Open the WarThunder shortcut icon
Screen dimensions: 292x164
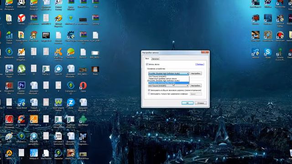46,153
